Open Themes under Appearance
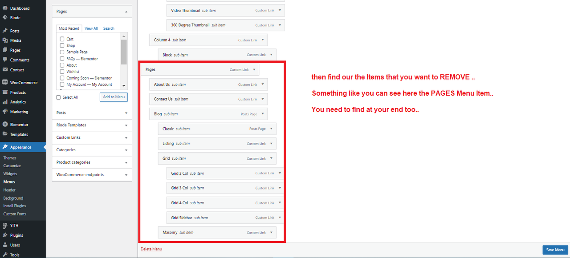The image size is (570, 258). (10, 158)
